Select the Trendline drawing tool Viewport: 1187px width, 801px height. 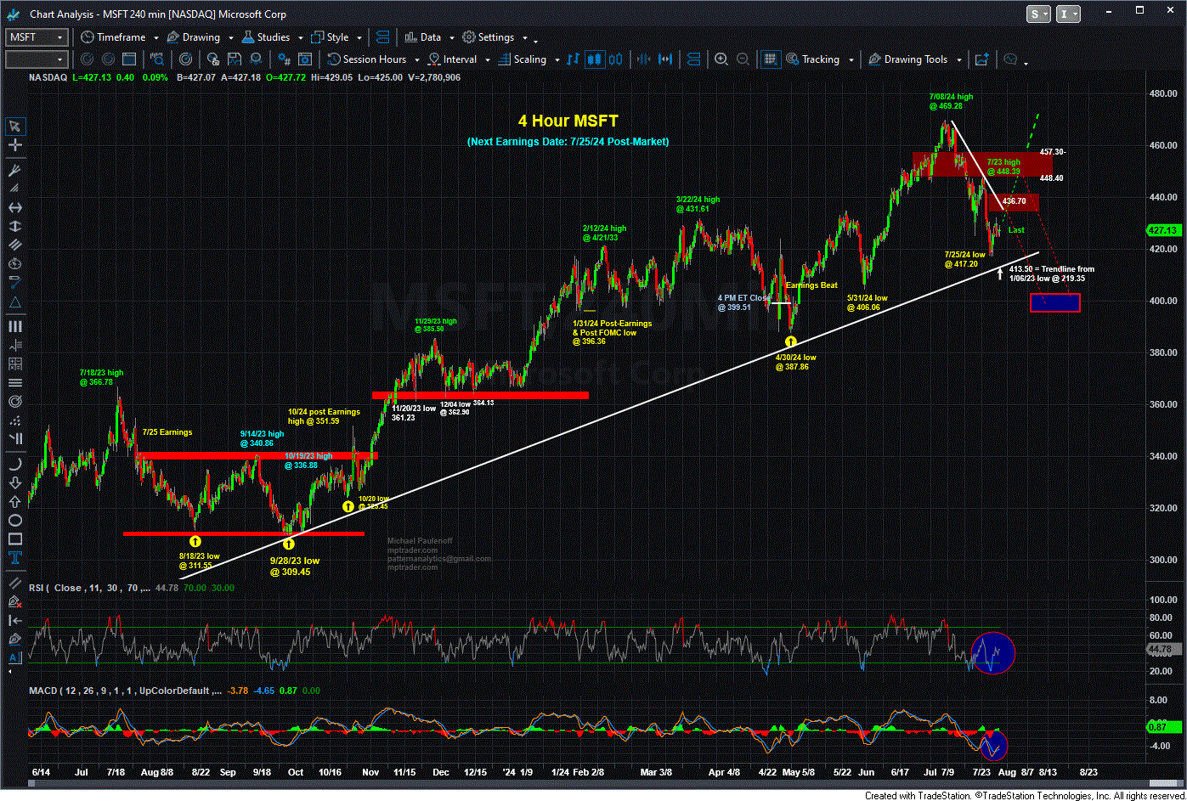(16, 583)
